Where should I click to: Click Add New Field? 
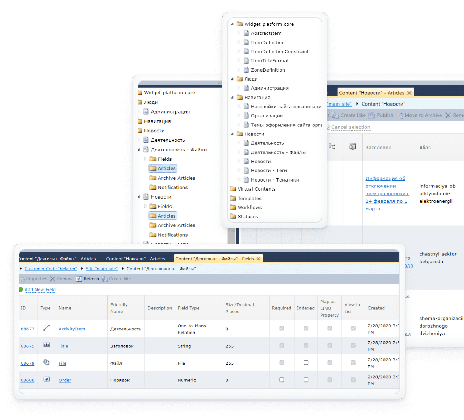[40, 289]
